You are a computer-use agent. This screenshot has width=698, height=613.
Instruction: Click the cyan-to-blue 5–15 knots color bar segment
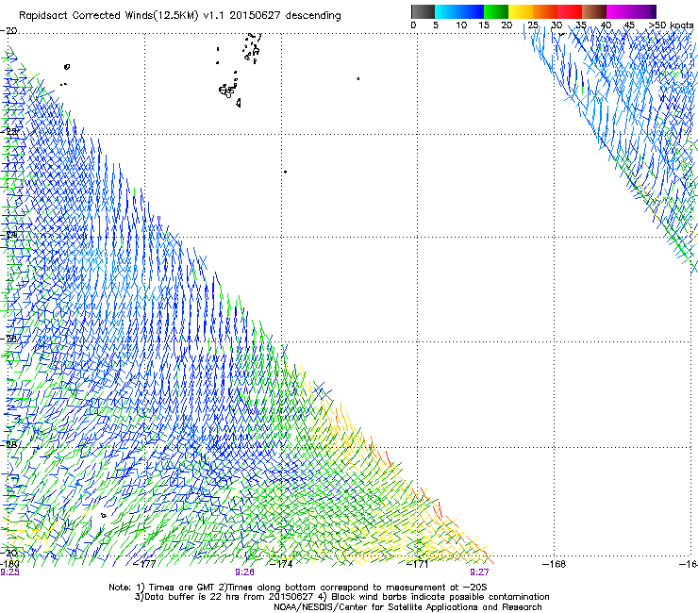click(x=459, y=11)
